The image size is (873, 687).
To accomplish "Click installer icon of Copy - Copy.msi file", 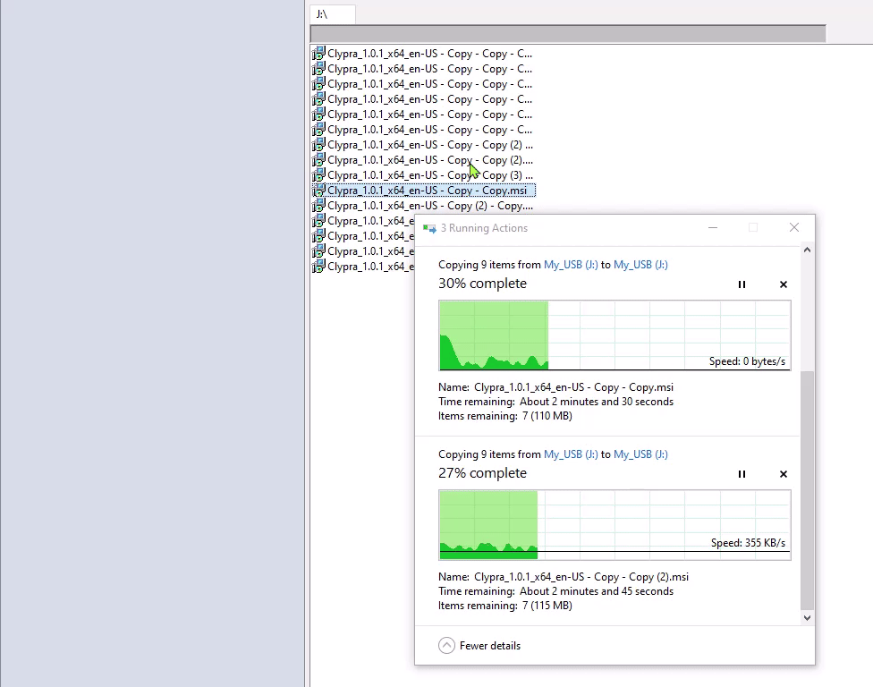I will coord(318,191).
